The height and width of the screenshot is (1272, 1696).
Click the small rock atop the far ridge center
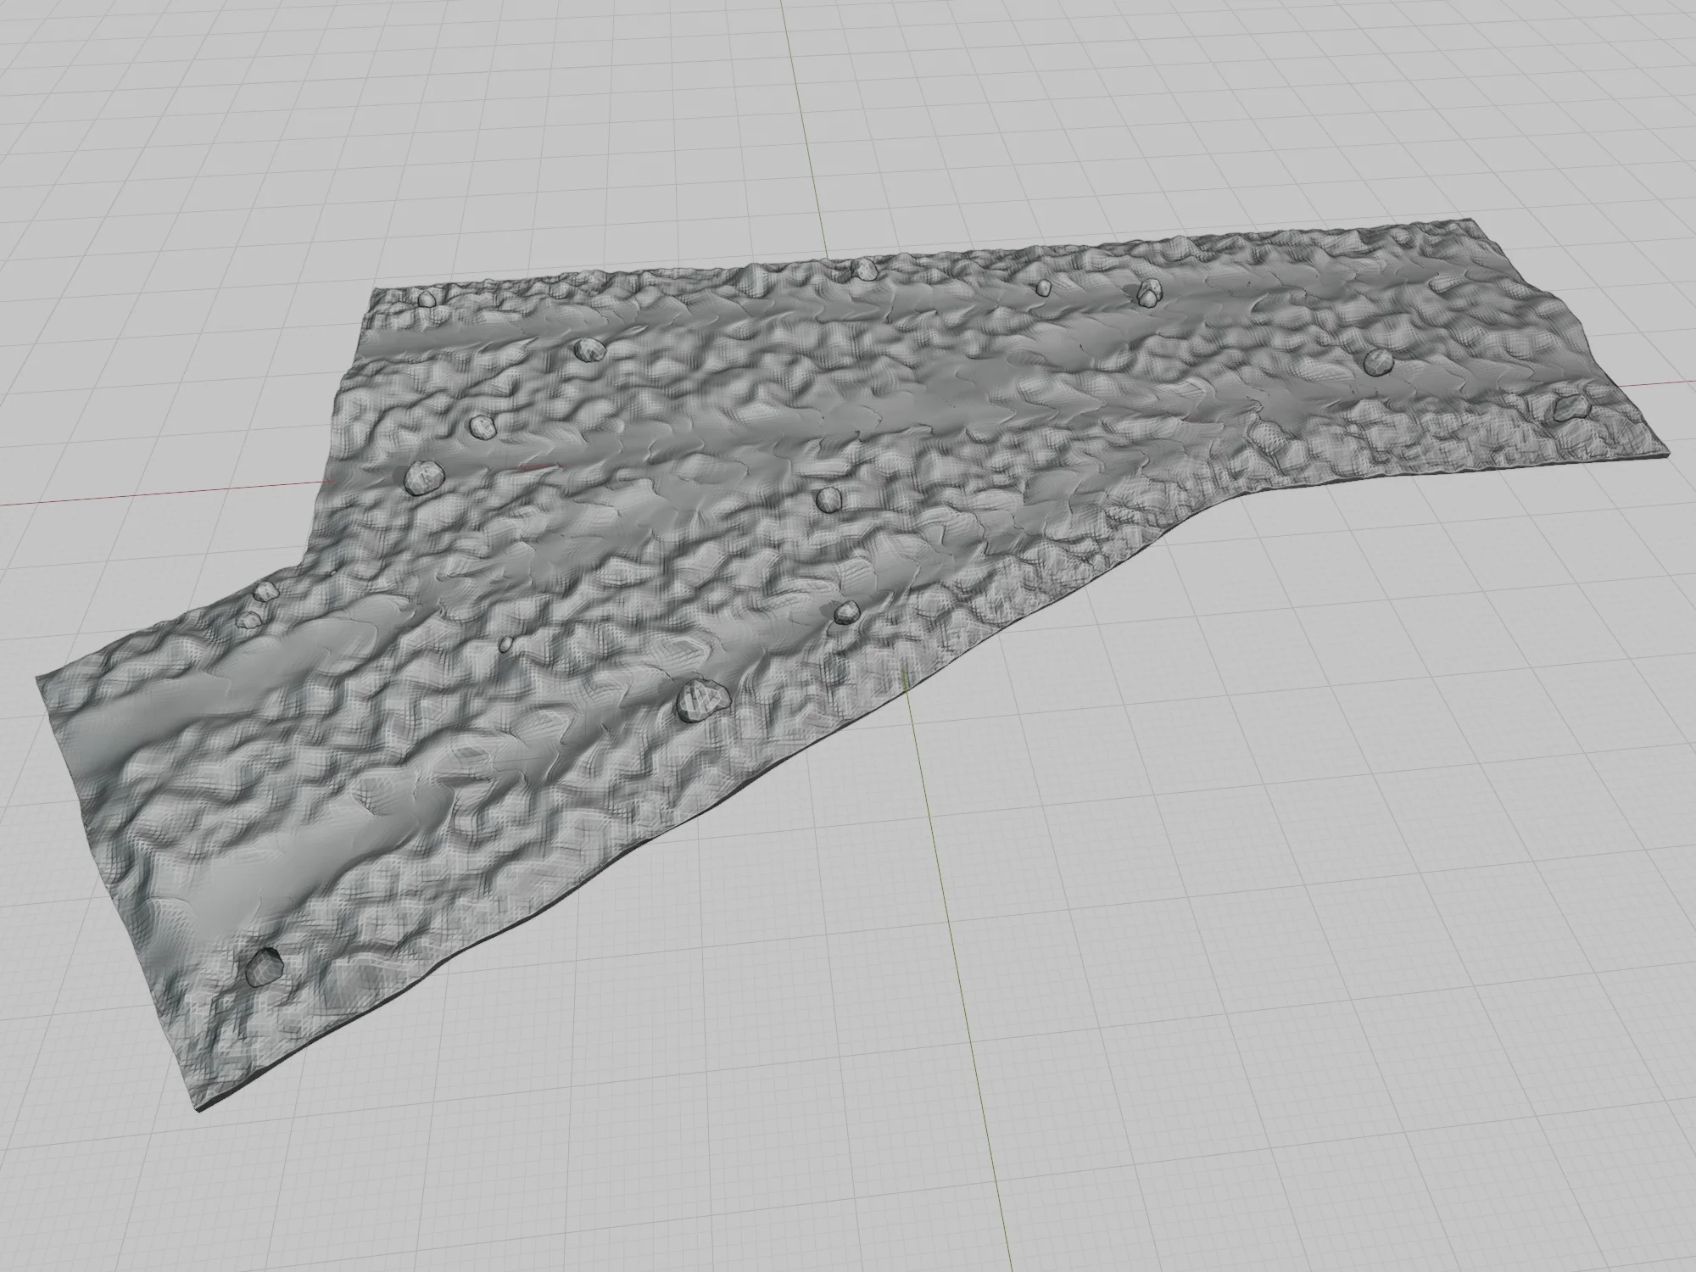pos(864,271)
